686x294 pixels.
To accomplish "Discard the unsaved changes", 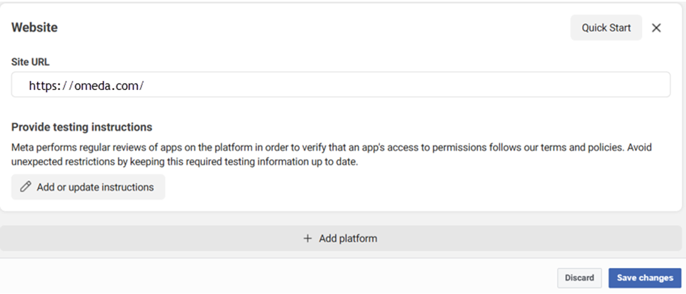I will tap(580, 278).
